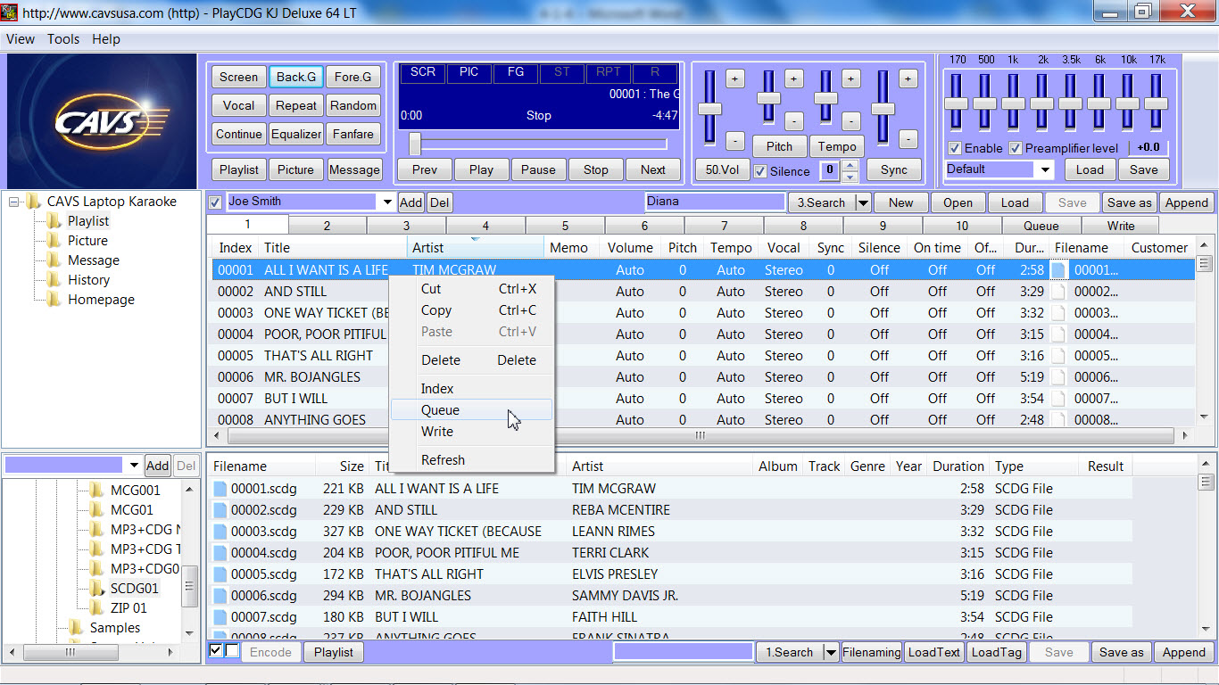Decrease the Silence value with down arrow

[x=850, y=176]
